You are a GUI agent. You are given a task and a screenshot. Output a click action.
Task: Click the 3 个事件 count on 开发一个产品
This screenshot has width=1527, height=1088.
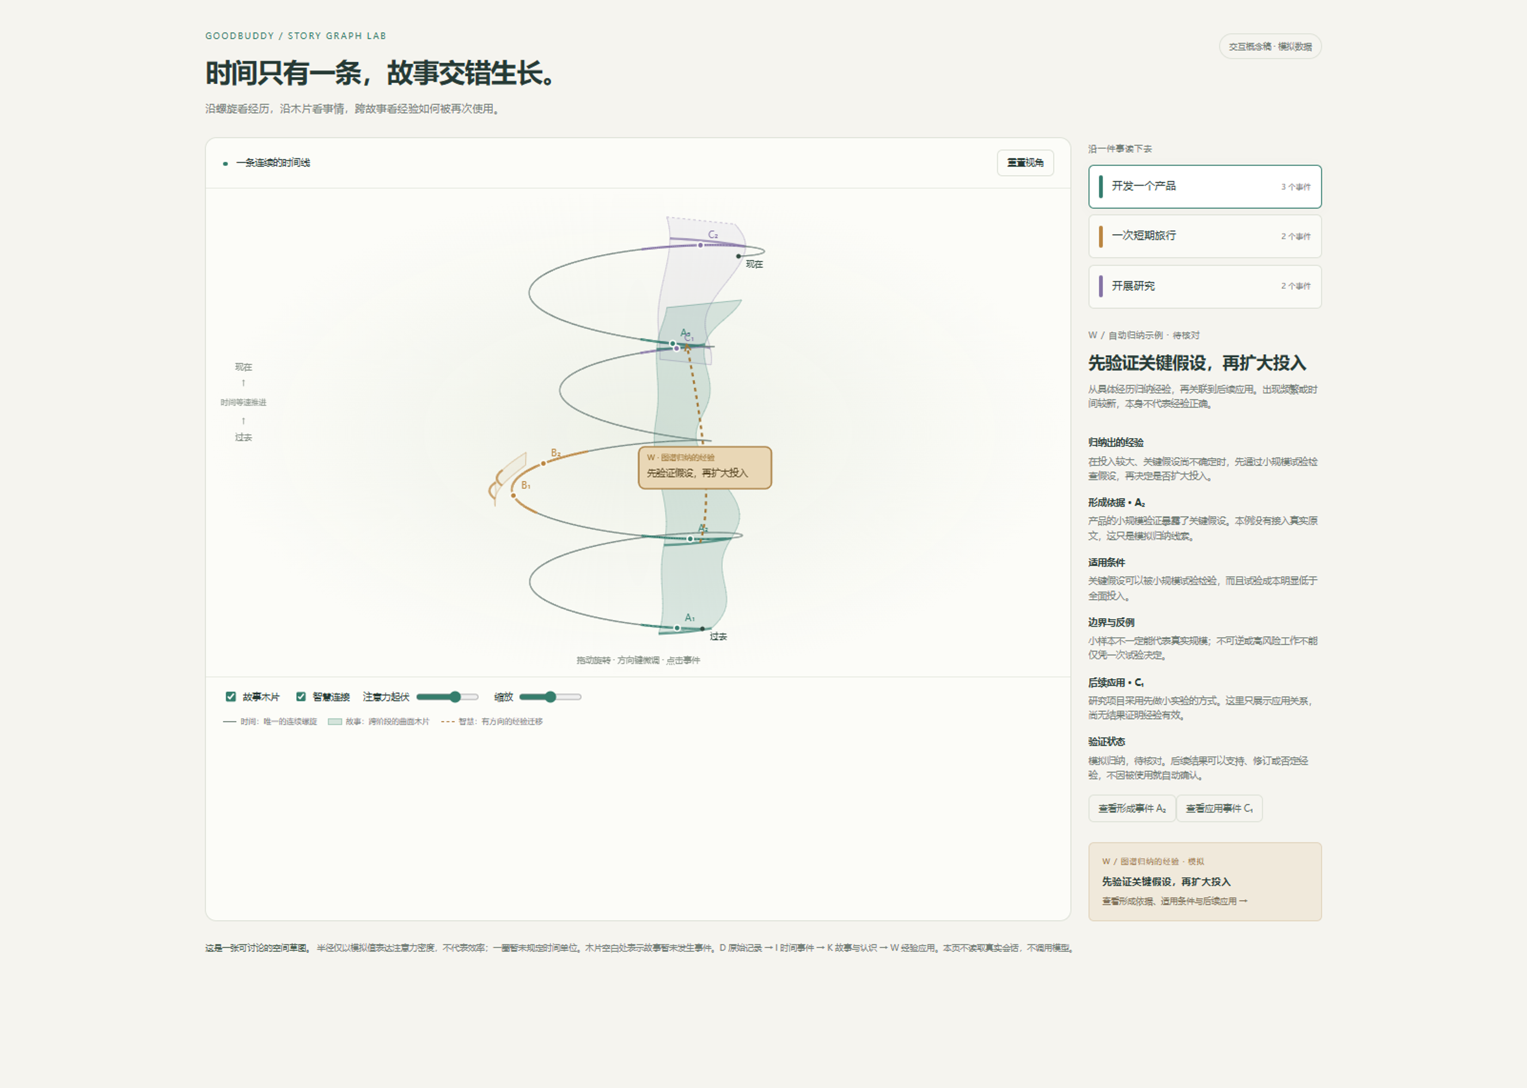point(1295,187)
